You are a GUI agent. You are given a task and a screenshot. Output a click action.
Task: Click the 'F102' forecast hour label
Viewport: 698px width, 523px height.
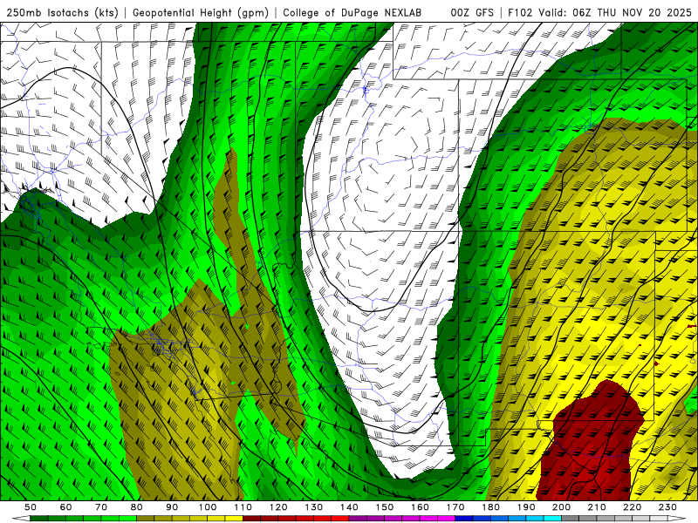click(520, 12)
